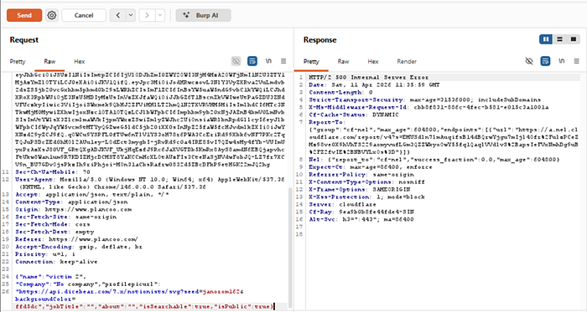The width and height of the screenshot is (587, 312).
Task: Open the Response Render tab
Action: point(407,62)
